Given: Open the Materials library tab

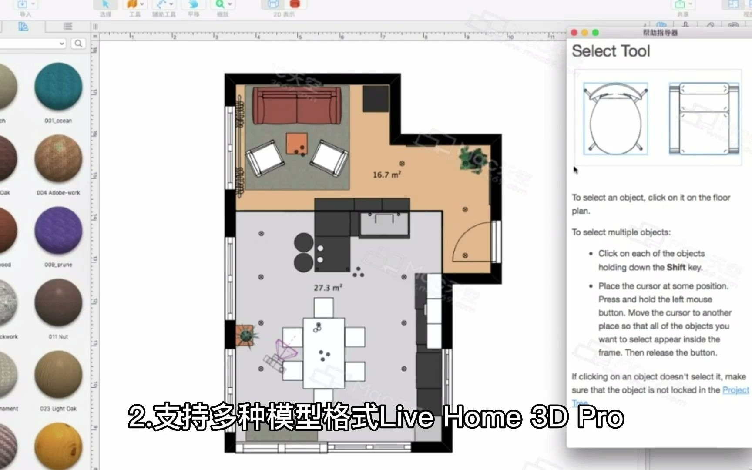Looking at the screenshot, I should tap(23, 27).
